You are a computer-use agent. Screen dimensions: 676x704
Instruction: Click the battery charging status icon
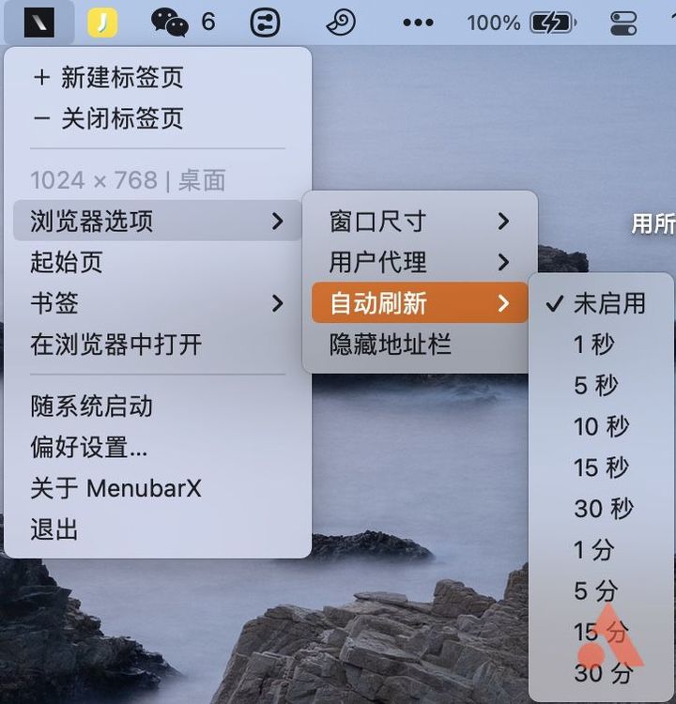553,23
